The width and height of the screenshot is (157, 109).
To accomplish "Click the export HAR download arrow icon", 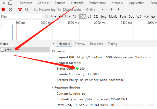I will coord(119,9).
